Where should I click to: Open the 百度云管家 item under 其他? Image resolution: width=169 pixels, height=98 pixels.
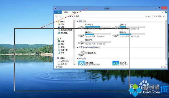coord(89,63)
